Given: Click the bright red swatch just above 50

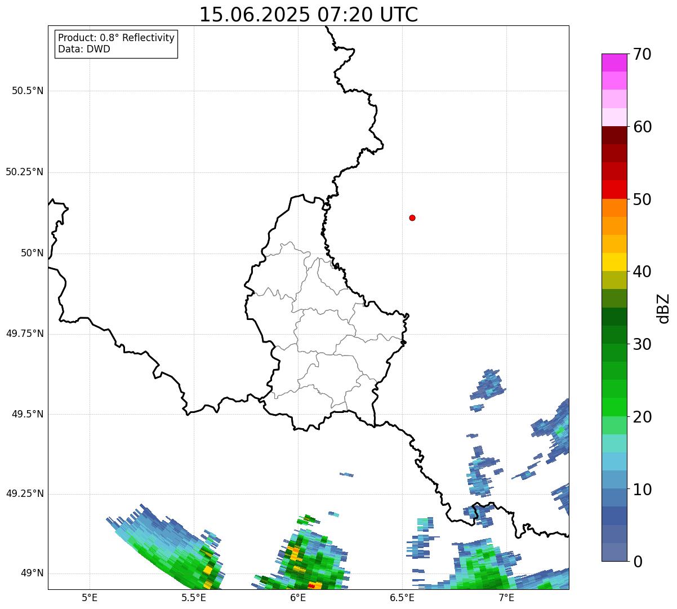Looking at the screenshot, I should coord(614,190).
